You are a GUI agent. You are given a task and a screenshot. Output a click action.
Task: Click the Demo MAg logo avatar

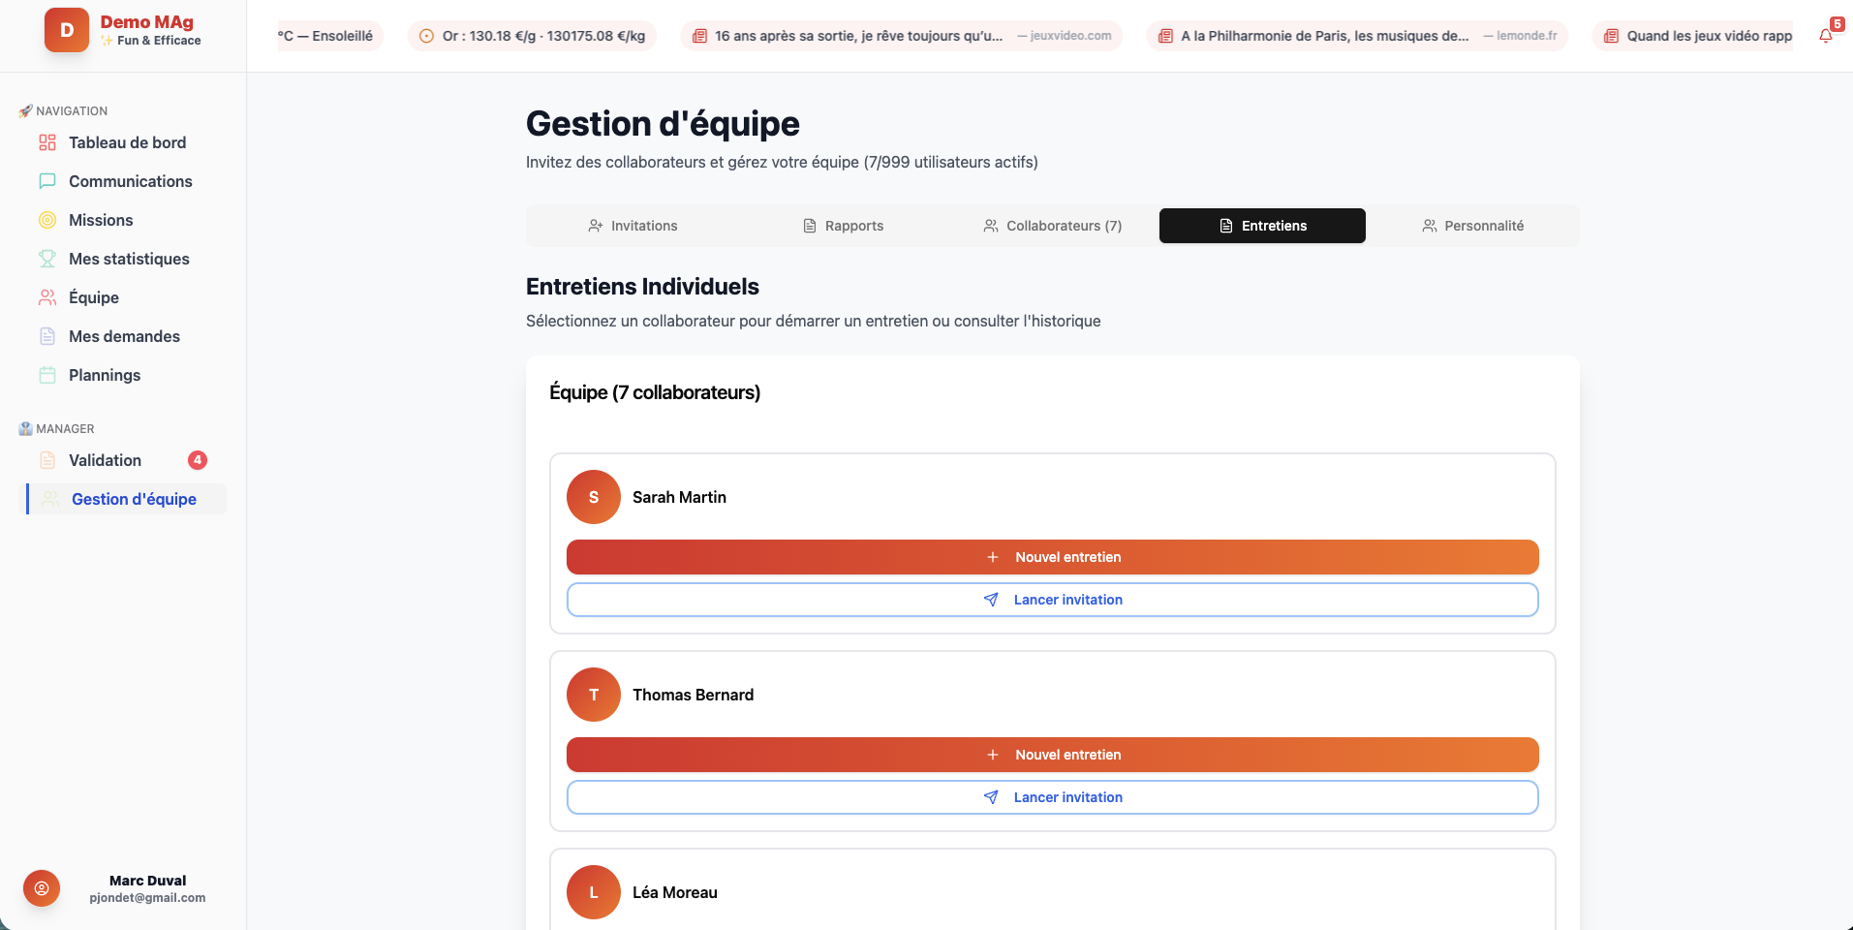pyautogui.click(x=67, y=30)
